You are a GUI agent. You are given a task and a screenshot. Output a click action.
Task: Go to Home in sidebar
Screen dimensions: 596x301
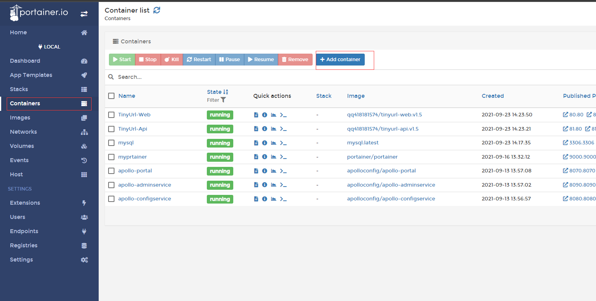[x=49, y=32]
